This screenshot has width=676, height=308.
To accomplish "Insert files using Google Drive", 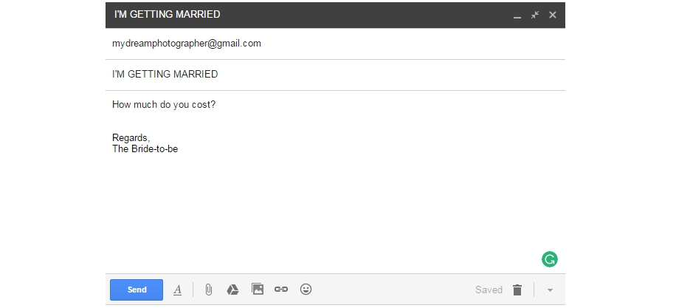I will [232, 290].
